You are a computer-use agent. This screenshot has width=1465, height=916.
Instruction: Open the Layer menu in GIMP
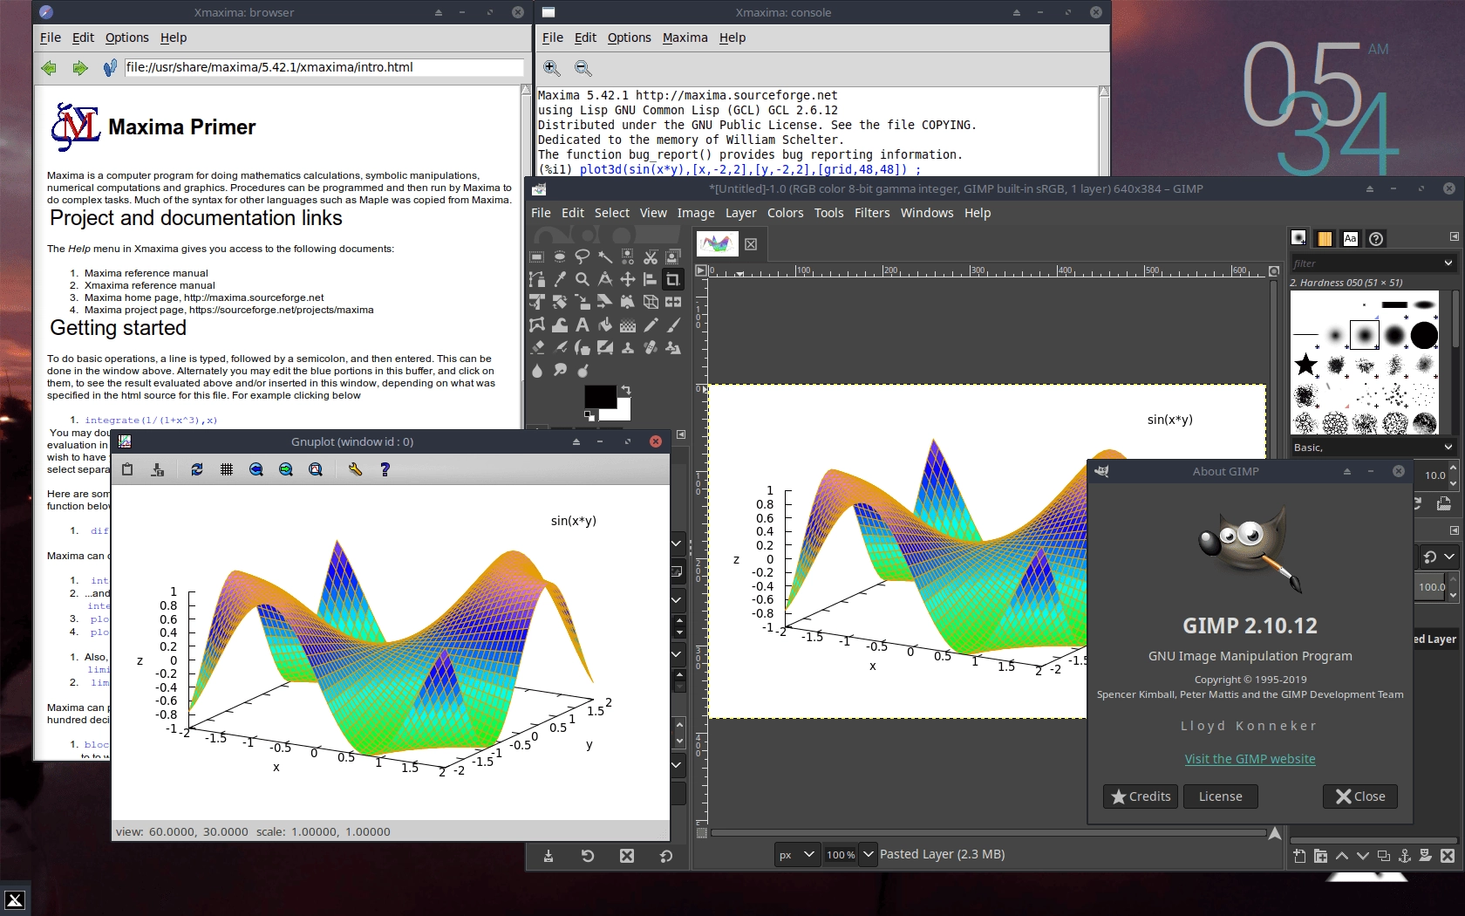pos(740,213)
